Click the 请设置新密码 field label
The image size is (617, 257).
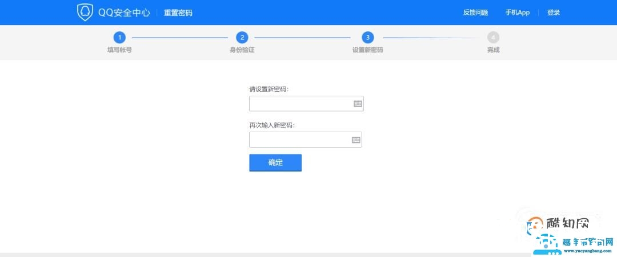[269, 89]
